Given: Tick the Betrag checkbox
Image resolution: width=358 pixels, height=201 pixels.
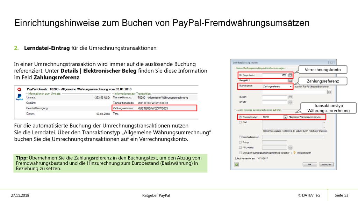Looking at the screenshot, I should click(240, 142).
